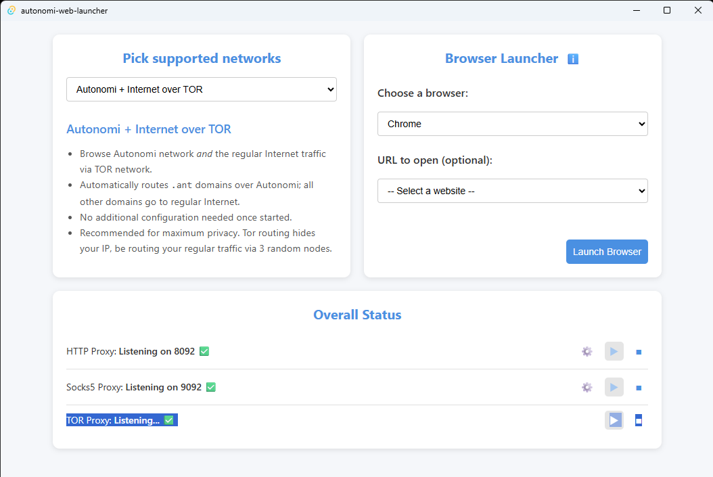Click the autonomi-web-launcher title bar app icon

tap(11, 10)
